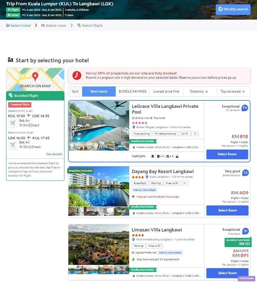Image resolution: width=257 pixels, height=282 pixels.
Task: Click the Select flight plane icon
Action: [x=79, y=25]
